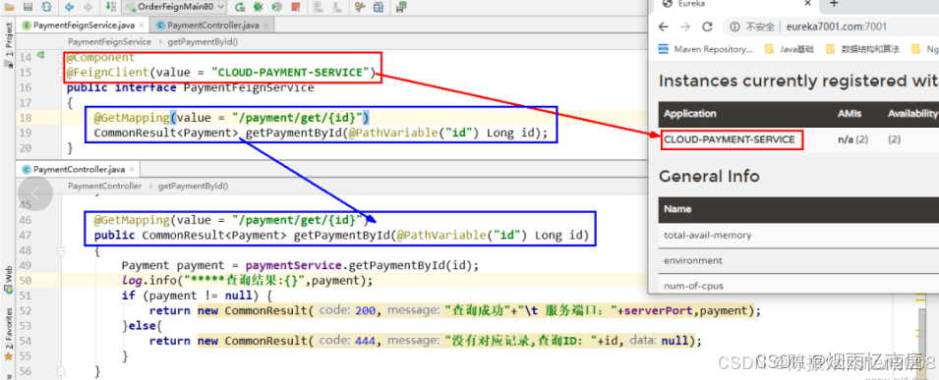Image resolution: width=939 pixels, height=380 pixels.
Task: Go back in the browser
Action: point(663,27)
